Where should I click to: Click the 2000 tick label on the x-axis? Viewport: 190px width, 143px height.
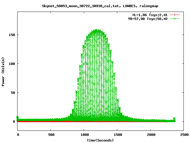(x=151, y=135)
